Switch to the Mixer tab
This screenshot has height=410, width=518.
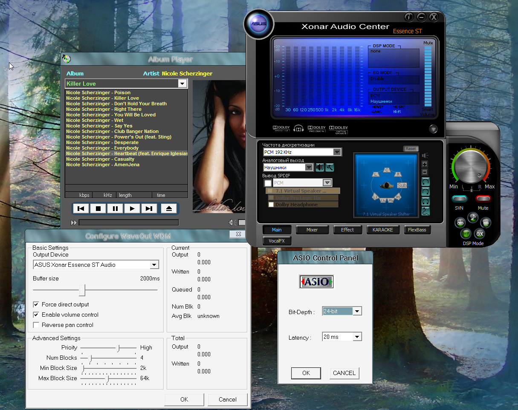(312, 230)
